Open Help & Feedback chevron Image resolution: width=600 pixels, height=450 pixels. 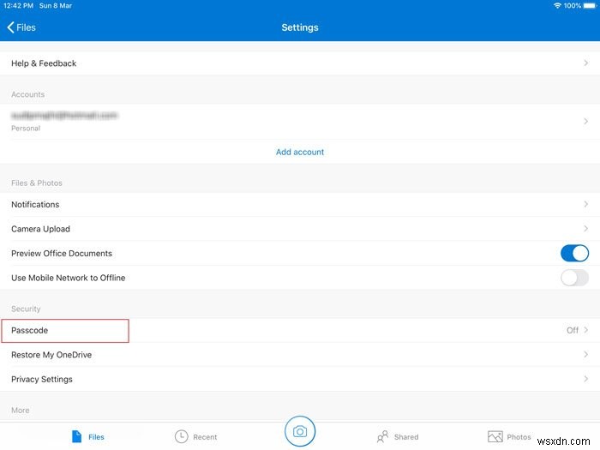[585, 63]
